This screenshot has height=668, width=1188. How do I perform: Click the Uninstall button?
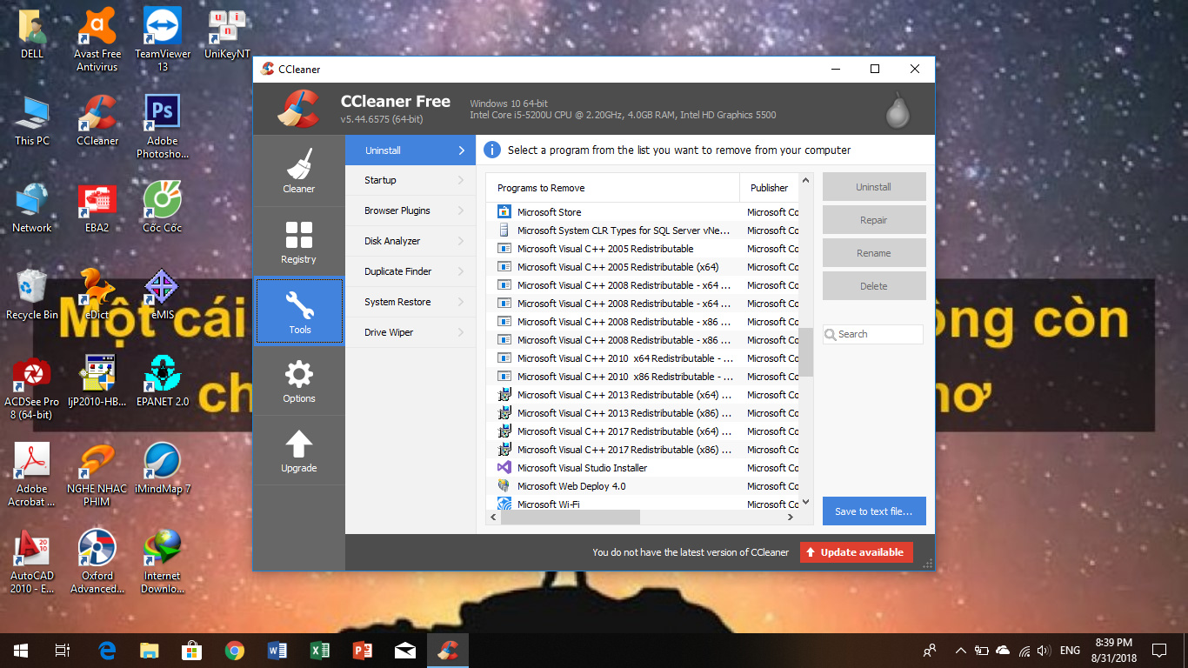(x=874, y=187)
